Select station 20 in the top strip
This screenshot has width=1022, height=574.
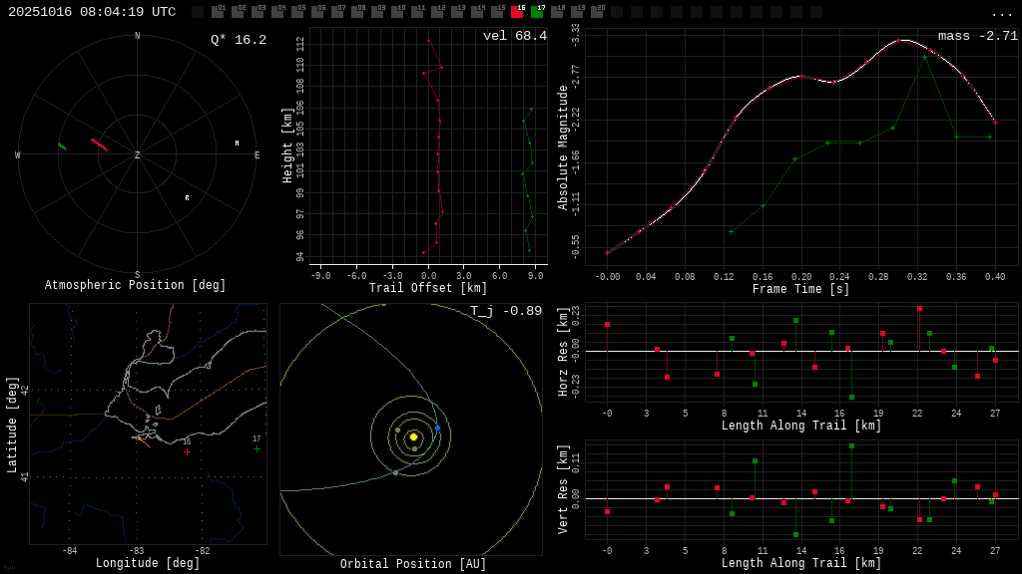coord(597,12)
